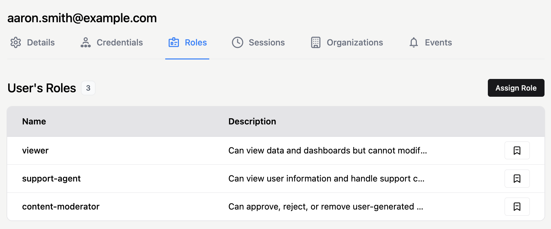Screen dimensions: 551x229
Task: Open the Details tab
Action: (32, 42)
